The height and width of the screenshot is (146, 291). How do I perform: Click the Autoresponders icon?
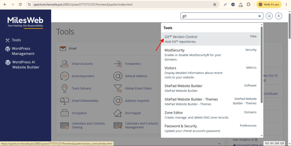pos(65,76)
